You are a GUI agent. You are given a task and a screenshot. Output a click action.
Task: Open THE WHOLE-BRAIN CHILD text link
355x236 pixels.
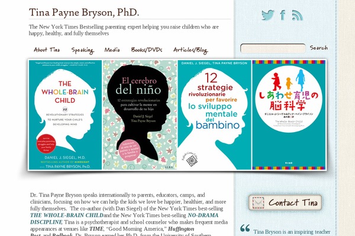pyautogui.click(x=67, y=215)
